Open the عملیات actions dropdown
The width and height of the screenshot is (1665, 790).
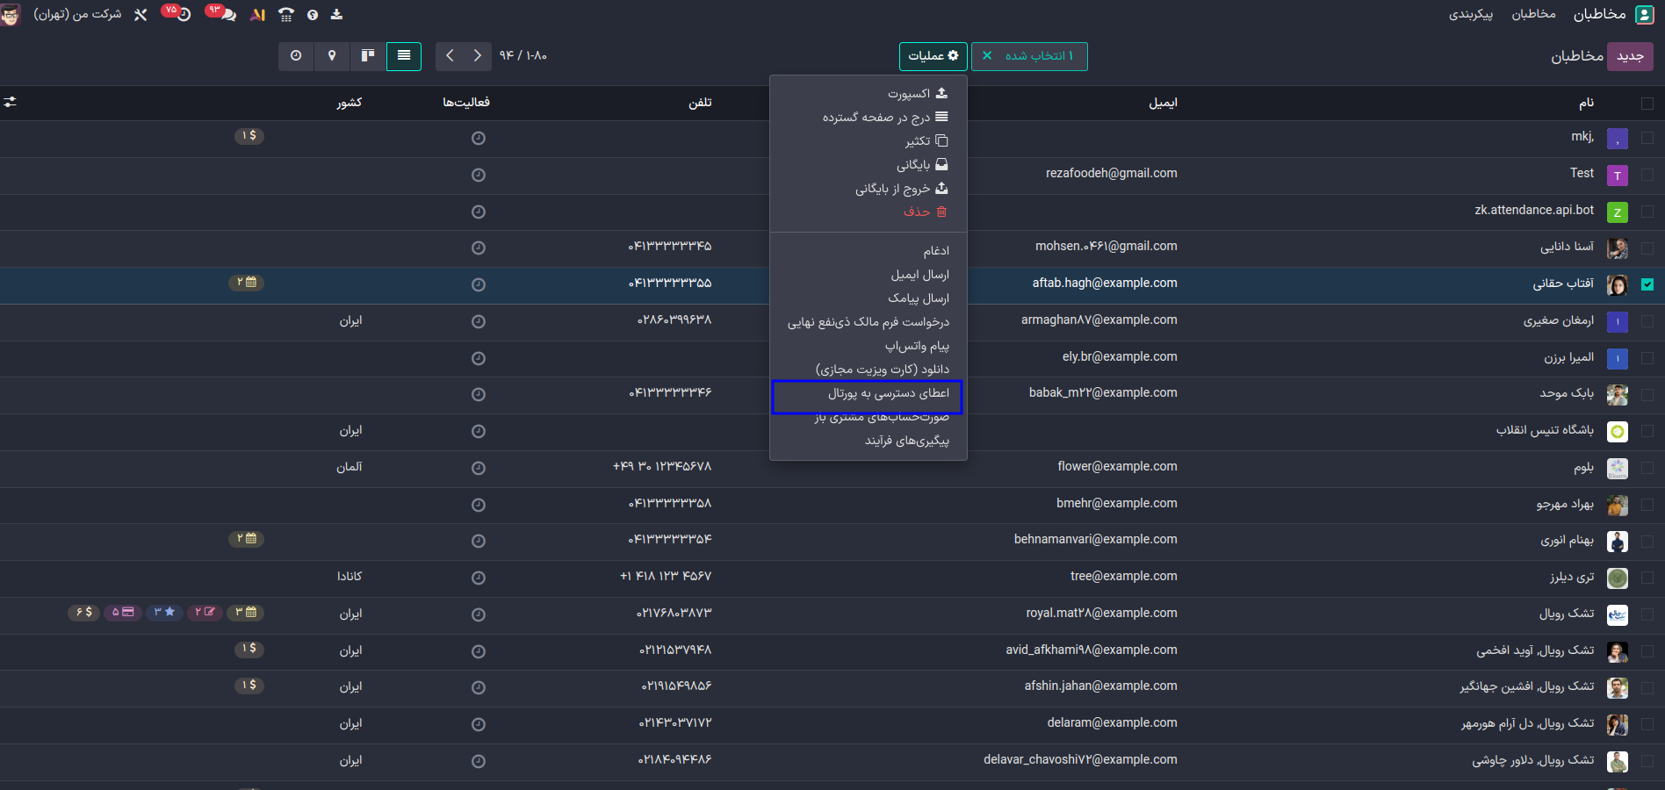933,56
